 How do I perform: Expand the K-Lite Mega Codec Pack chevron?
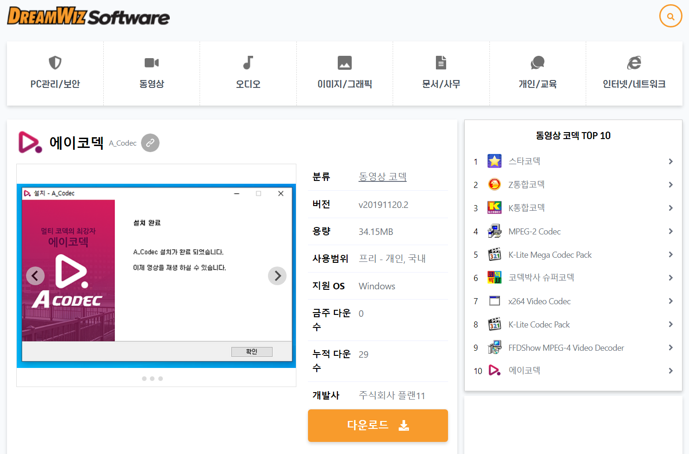tap(670, 254)
